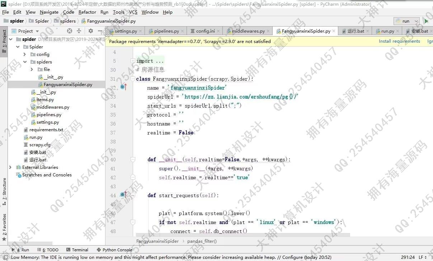Select Scratches and Consoles node

click(47, 175)
